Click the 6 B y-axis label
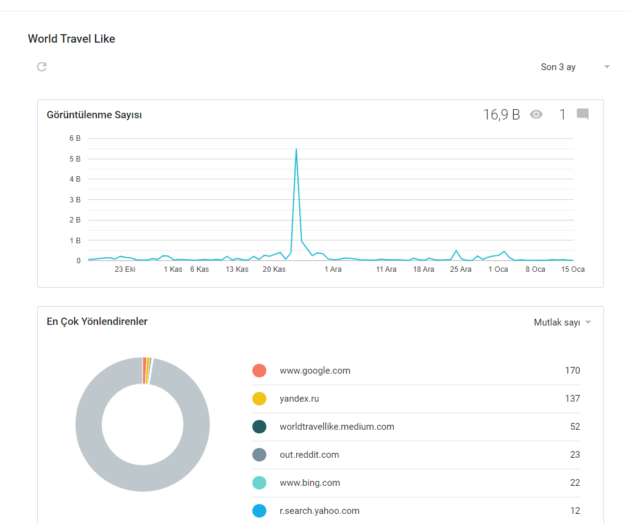This screenshot has width=629, height=523. coord(75,138)
